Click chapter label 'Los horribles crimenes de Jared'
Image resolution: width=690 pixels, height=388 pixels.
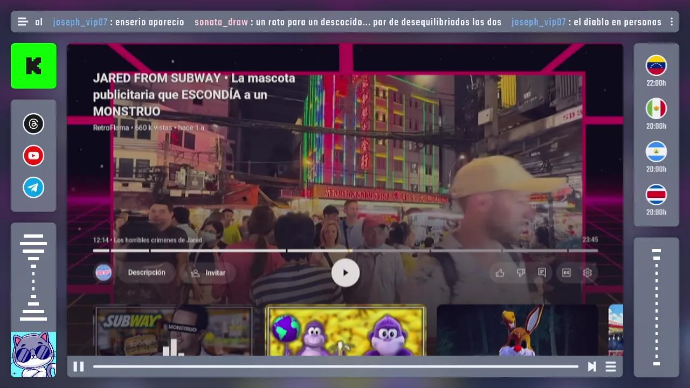click(158, 240)
